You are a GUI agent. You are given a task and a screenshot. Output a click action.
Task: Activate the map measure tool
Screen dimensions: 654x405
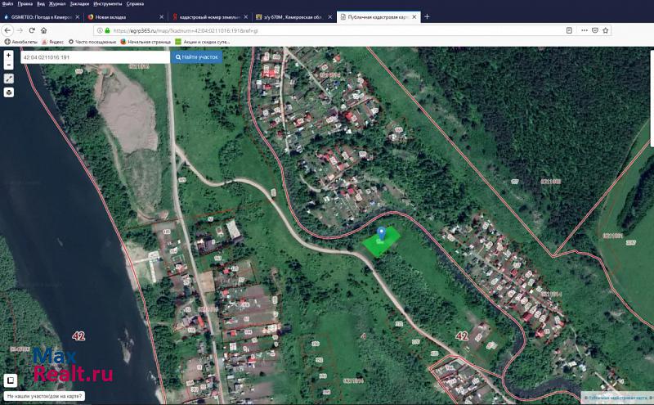[x=8, y=79]
